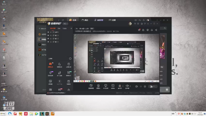The image size is (206, 116).
Task: Open the 多人连麦 tool
Action: 59,74
